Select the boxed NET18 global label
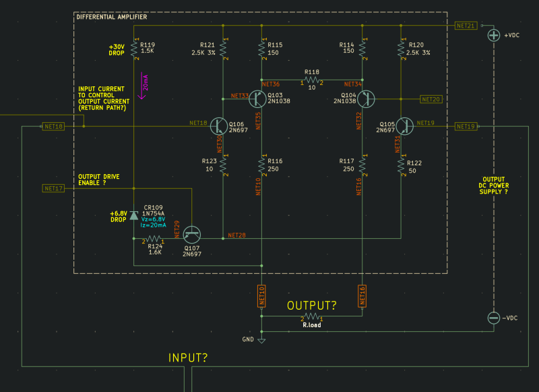Viewport: 539px width, 392px height. click(53, 126)
